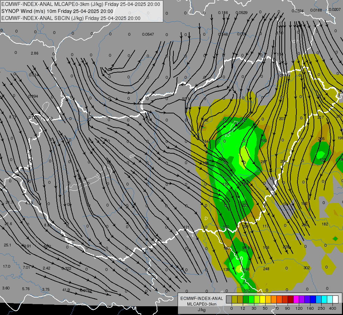
Task: Select legend scale value 50
Action: pyautogui.click(x=265, y=308)
